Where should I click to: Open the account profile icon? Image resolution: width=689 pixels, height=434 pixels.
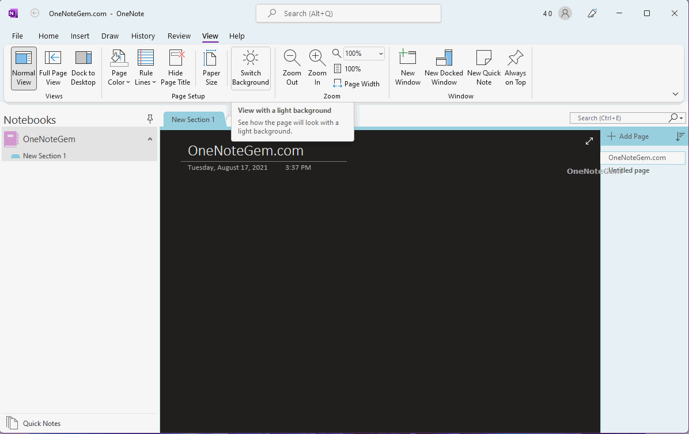565,14
